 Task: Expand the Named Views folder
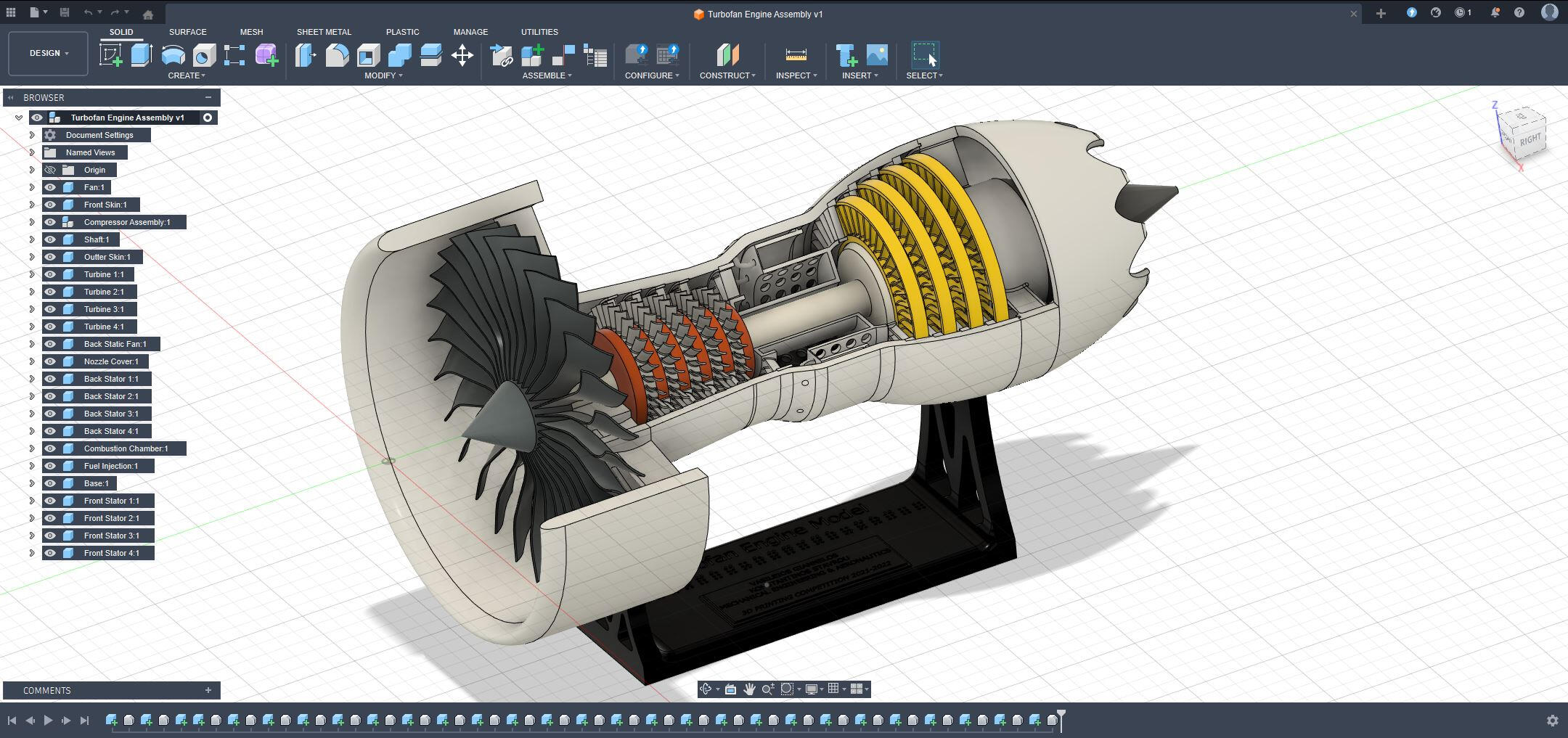click(32, 152)
